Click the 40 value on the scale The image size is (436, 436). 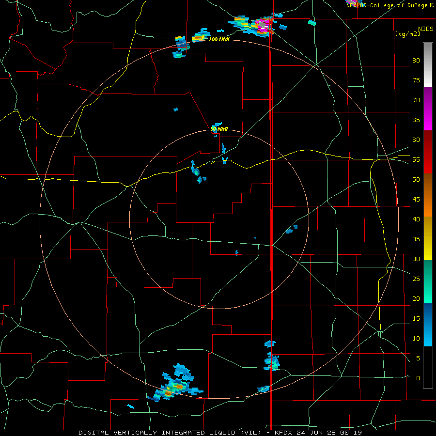(x=416, y=219)
